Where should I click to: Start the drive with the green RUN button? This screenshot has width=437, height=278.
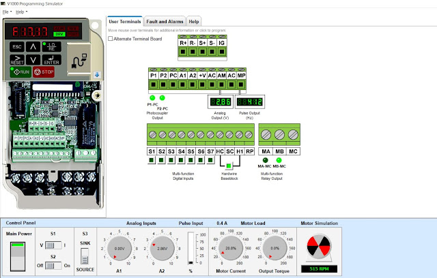point(21,72)
